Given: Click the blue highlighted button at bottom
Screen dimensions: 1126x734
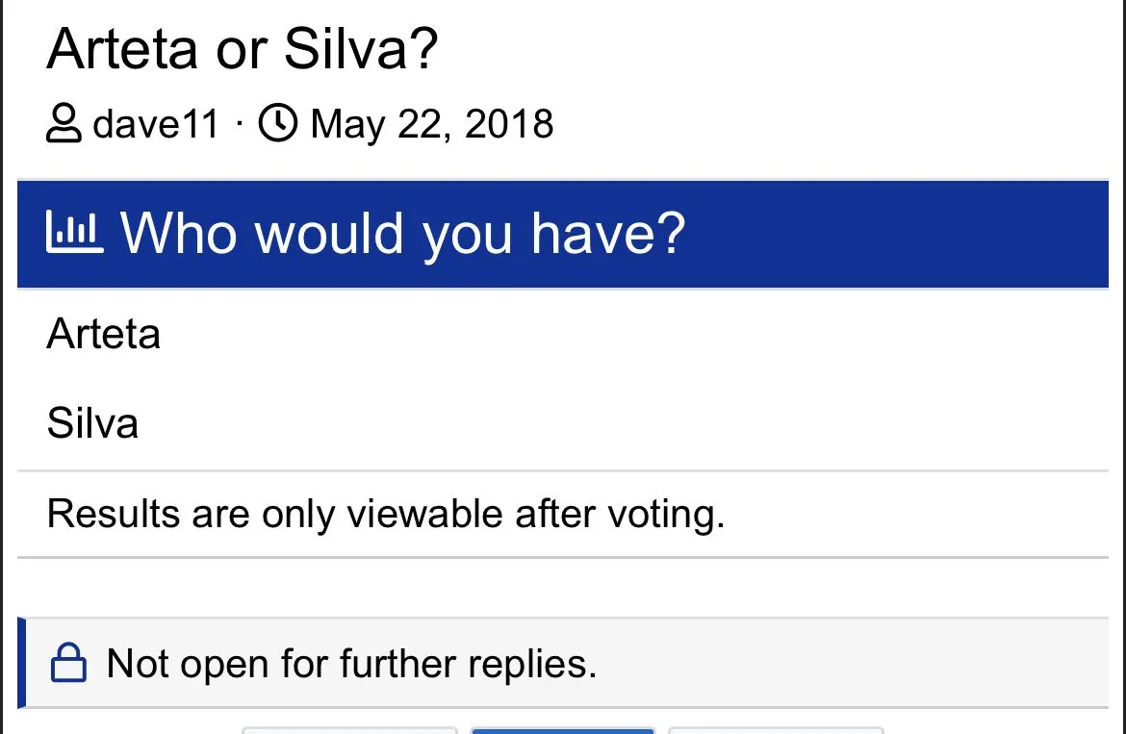Looking at the screenshot, I should [x=562, y=730].
